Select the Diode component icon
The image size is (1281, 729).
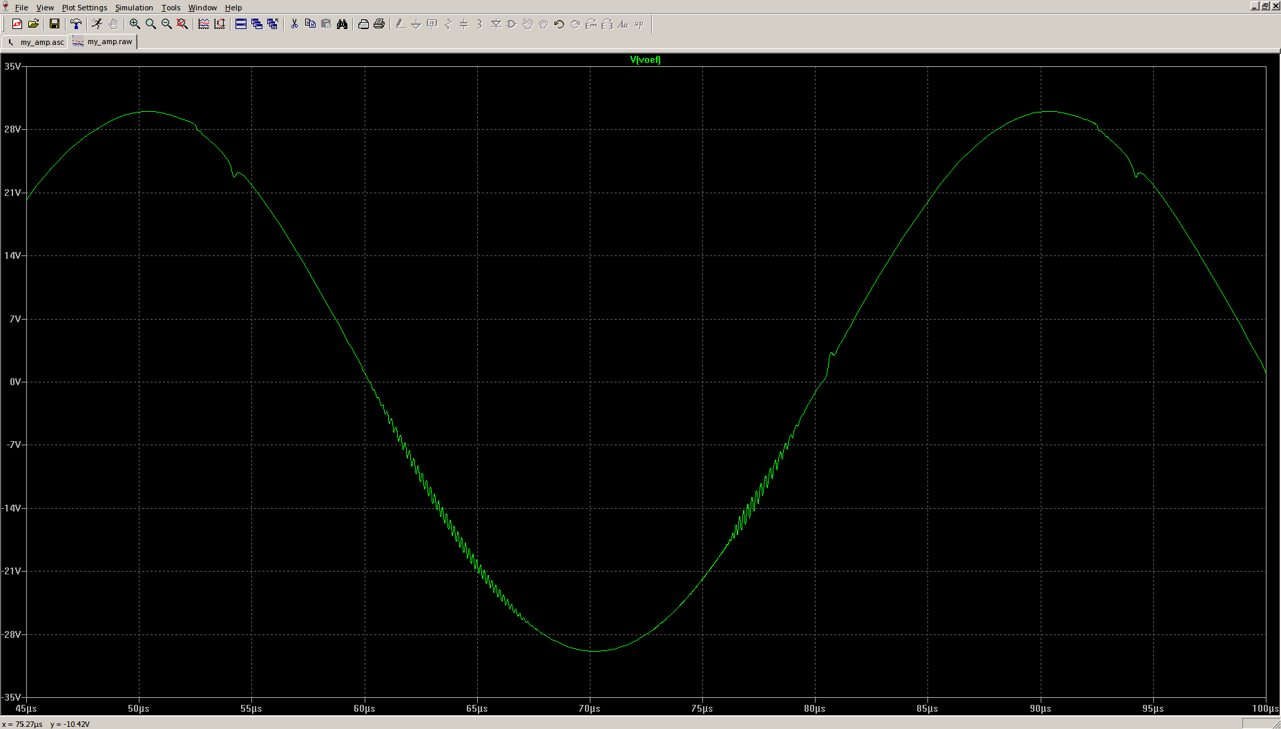click(x=496, y=24)
